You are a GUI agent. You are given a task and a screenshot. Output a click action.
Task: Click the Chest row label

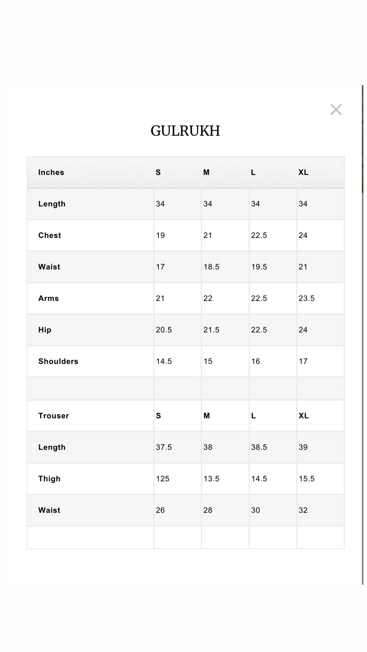point(50,235)
